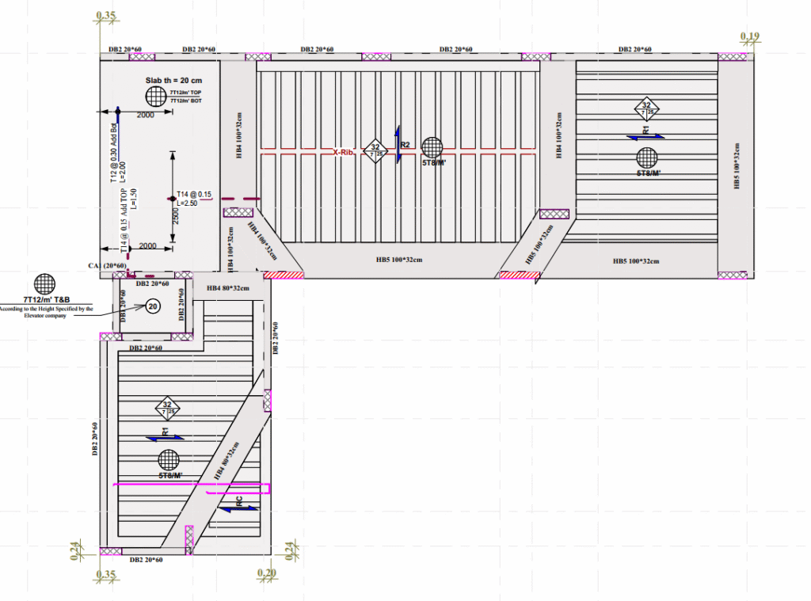
Task: Select the hatched circle above 7T12/m' T&B
Action: pos(45,283)
